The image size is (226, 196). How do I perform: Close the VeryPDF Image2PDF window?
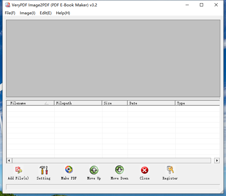click(x=216, y=5)
